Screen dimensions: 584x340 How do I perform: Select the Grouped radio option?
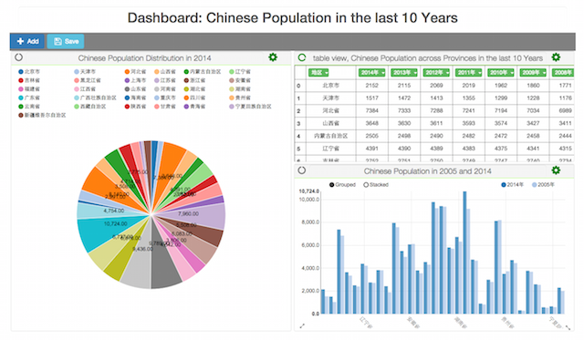[x=331, y=184]
